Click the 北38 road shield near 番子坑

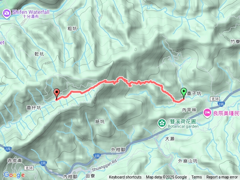(x=215, y=99)
